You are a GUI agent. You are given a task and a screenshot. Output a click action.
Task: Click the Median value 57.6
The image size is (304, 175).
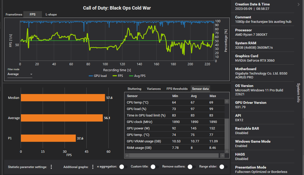(x=109, y=98)
